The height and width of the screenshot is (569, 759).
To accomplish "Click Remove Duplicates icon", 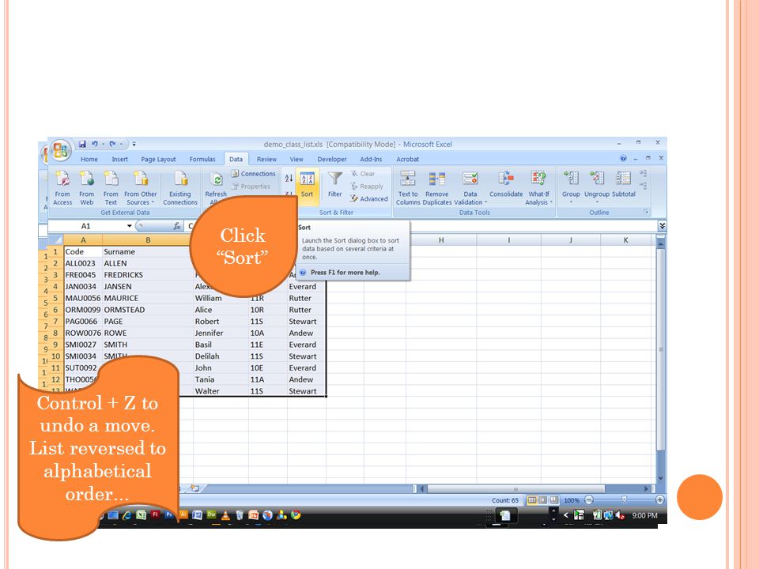I will pyautogui.click(x=437, y=179).
